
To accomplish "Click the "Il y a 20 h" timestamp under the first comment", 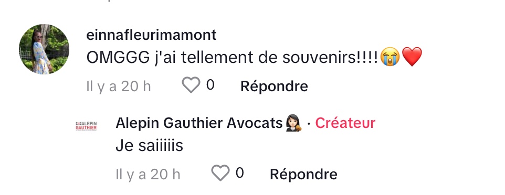I will coord(119,86).
